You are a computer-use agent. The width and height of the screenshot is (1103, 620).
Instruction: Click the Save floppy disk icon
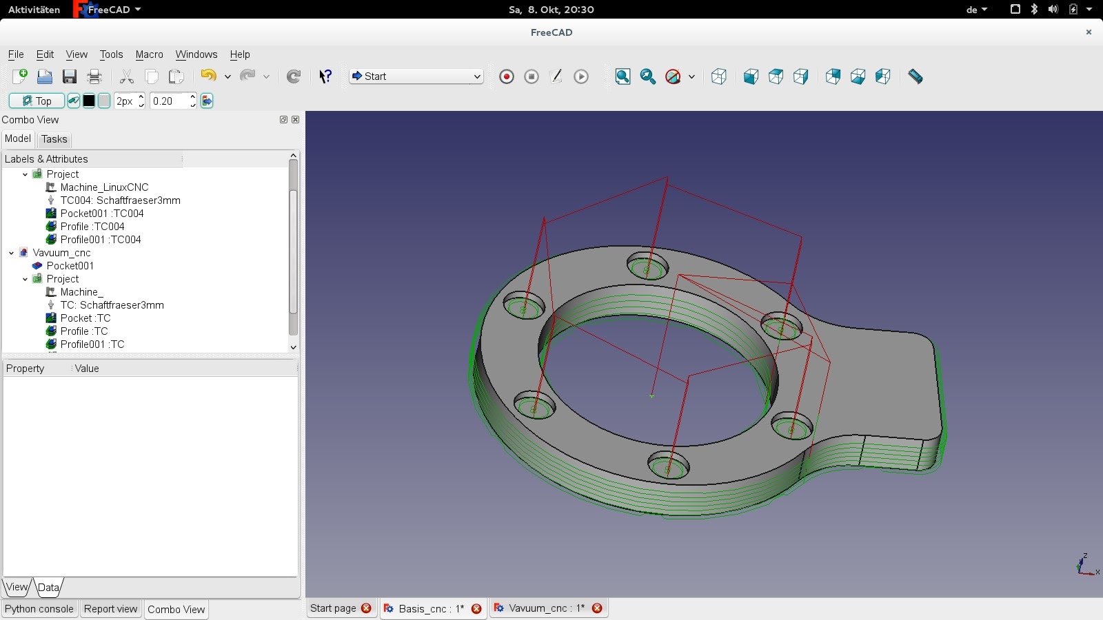click(x=70, y=76)
